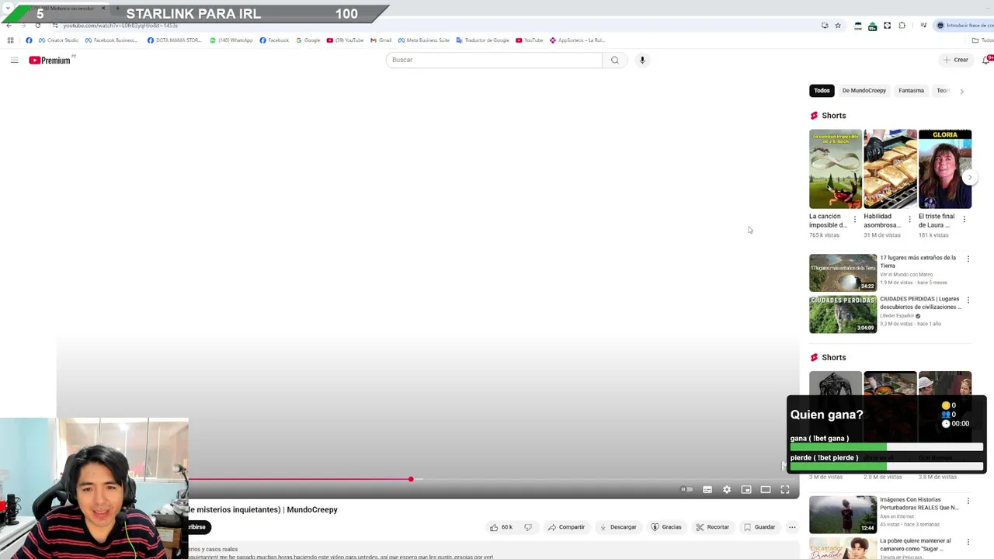Open the YouTube hamburger guide menu
This screenshot has height=559, width=994.
(x=14, y=60)
